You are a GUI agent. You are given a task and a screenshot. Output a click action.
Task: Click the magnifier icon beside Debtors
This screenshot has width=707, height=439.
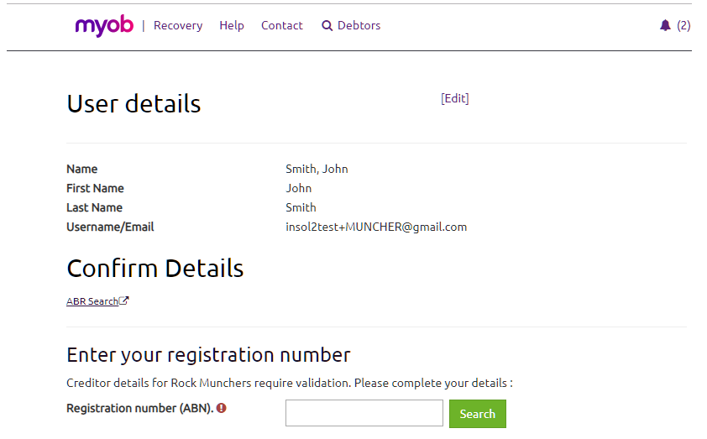click(327, 26)
